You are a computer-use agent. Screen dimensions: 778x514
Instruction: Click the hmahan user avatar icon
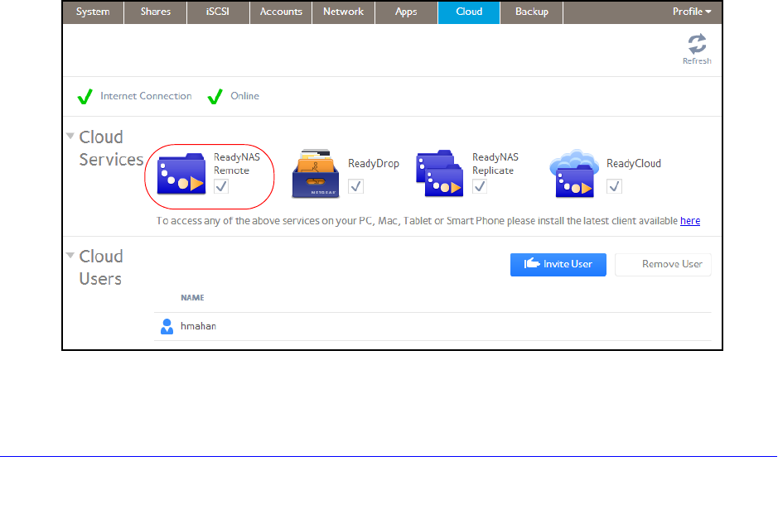[x=167, y=326]
